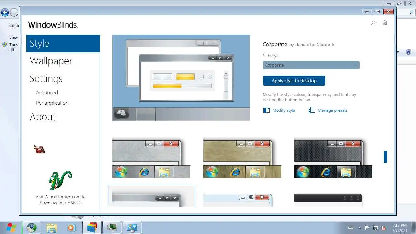This screenshot has width=416, height=234.
Task: Click the Manage presets link
Action: (x=332, y=110)
